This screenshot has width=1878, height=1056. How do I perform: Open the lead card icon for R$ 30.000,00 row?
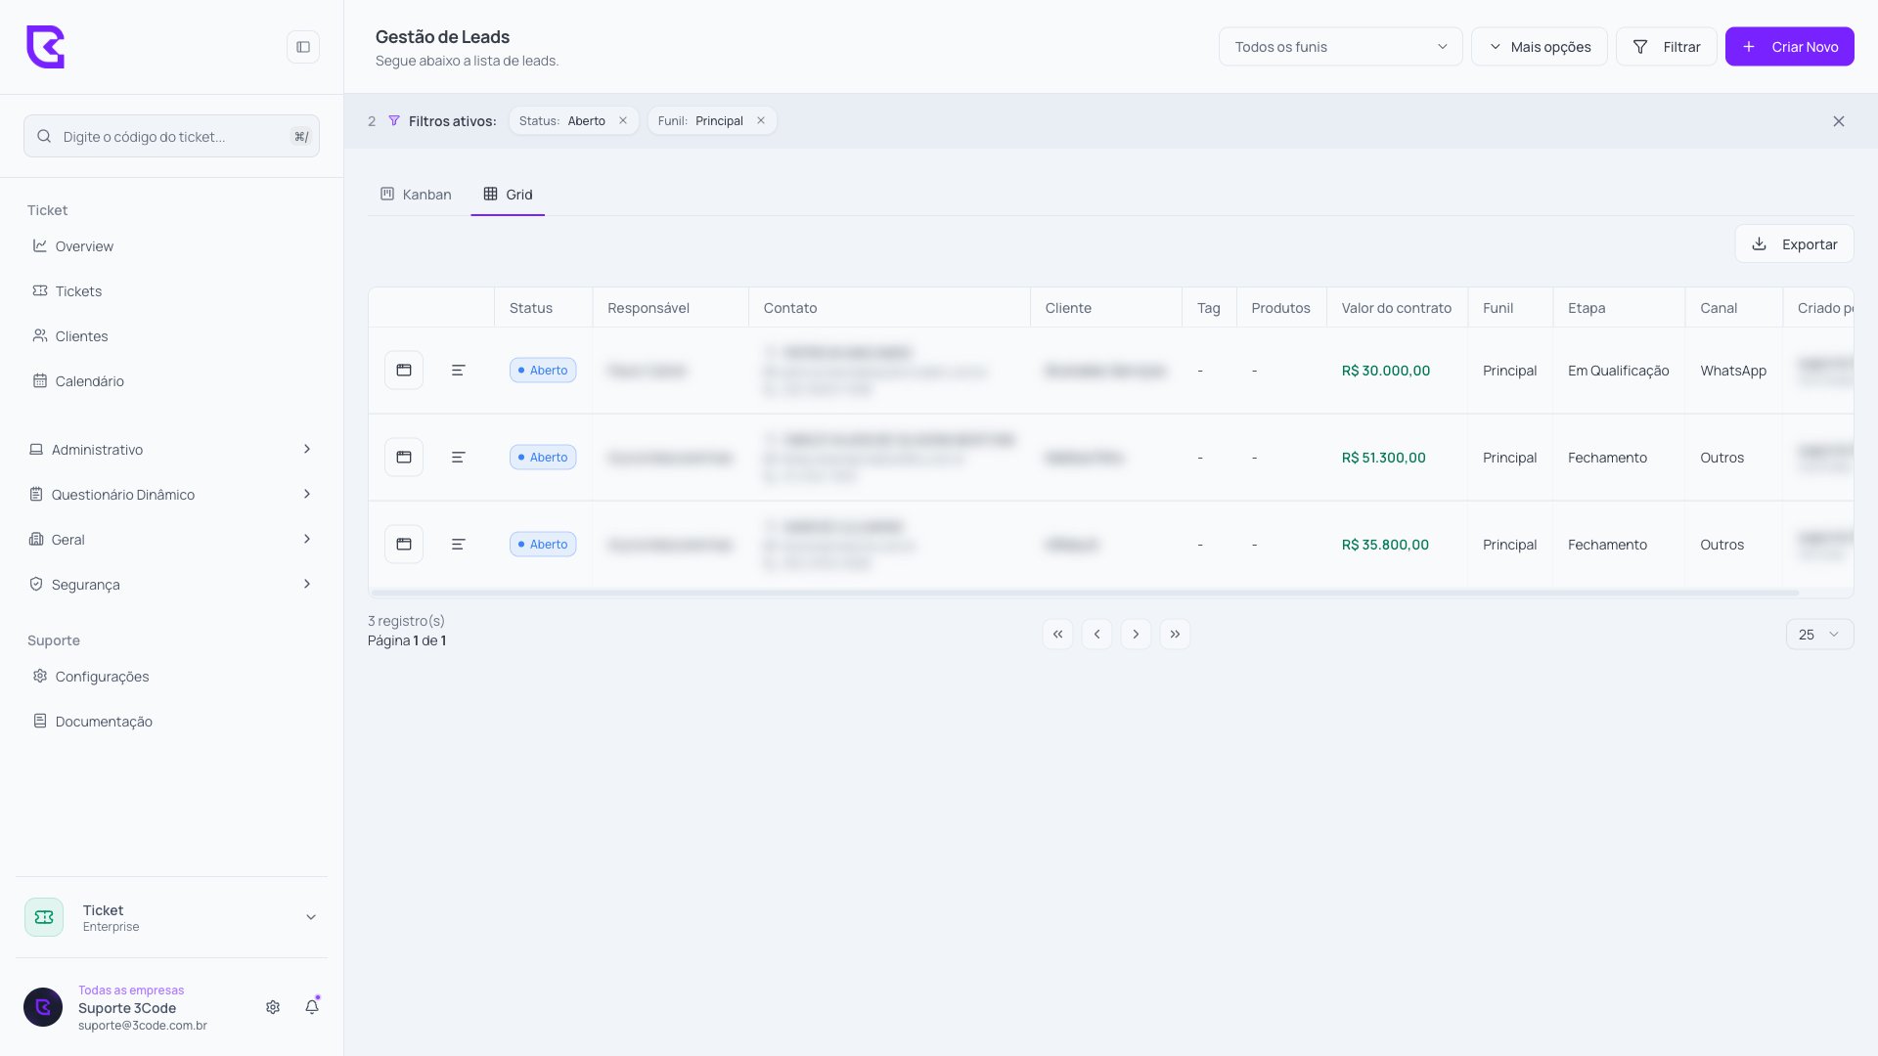pyautogui.click(x=404, y=371)
